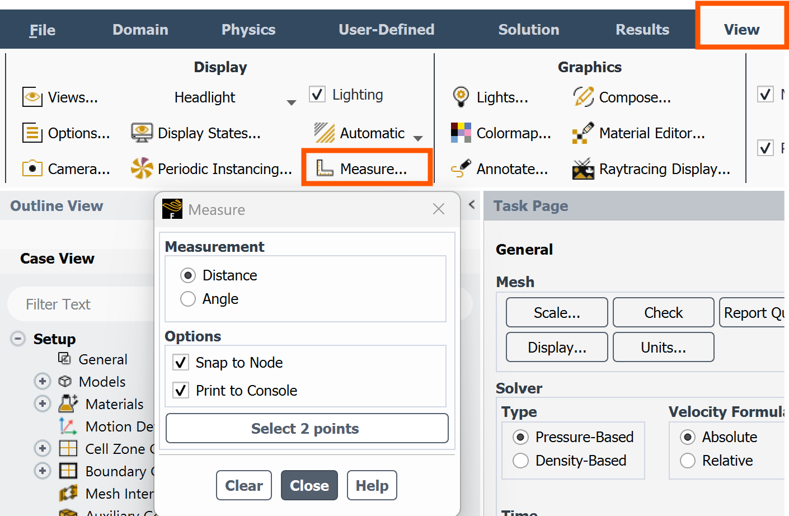Click the mesh Check button
The image size is (789, 516).
click(664, 312)
